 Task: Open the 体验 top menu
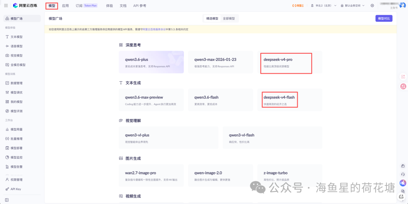pyautogui.click(x=110, y=5)
